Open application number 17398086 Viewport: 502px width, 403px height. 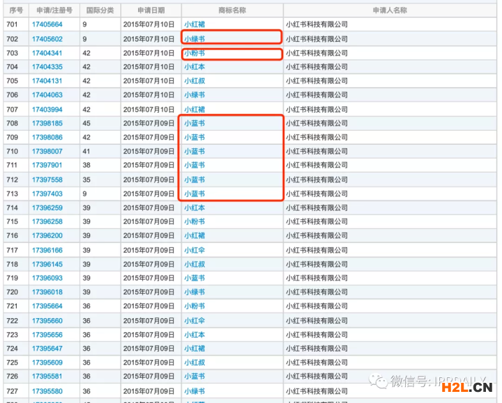tap(47, 137)
